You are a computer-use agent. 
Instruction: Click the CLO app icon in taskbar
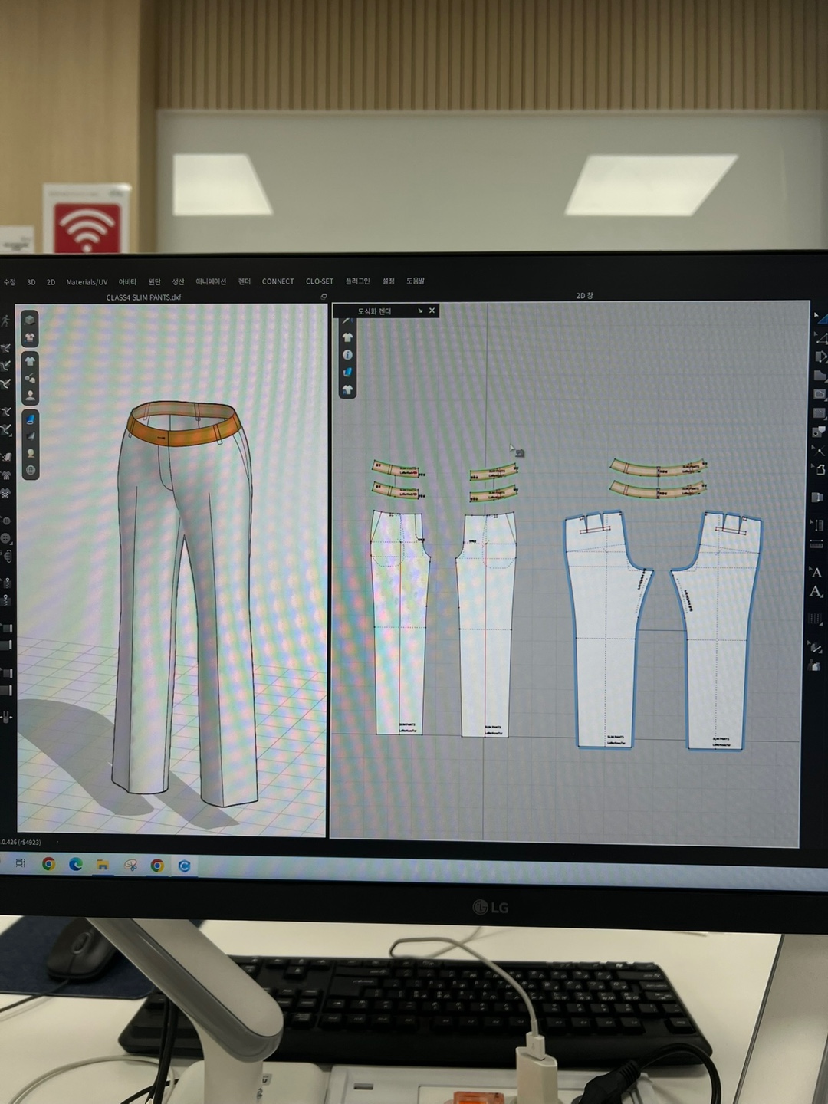(x=184, y=866)
